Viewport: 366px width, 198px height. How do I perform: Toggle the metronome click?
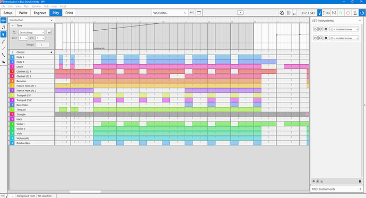[355, 13]
